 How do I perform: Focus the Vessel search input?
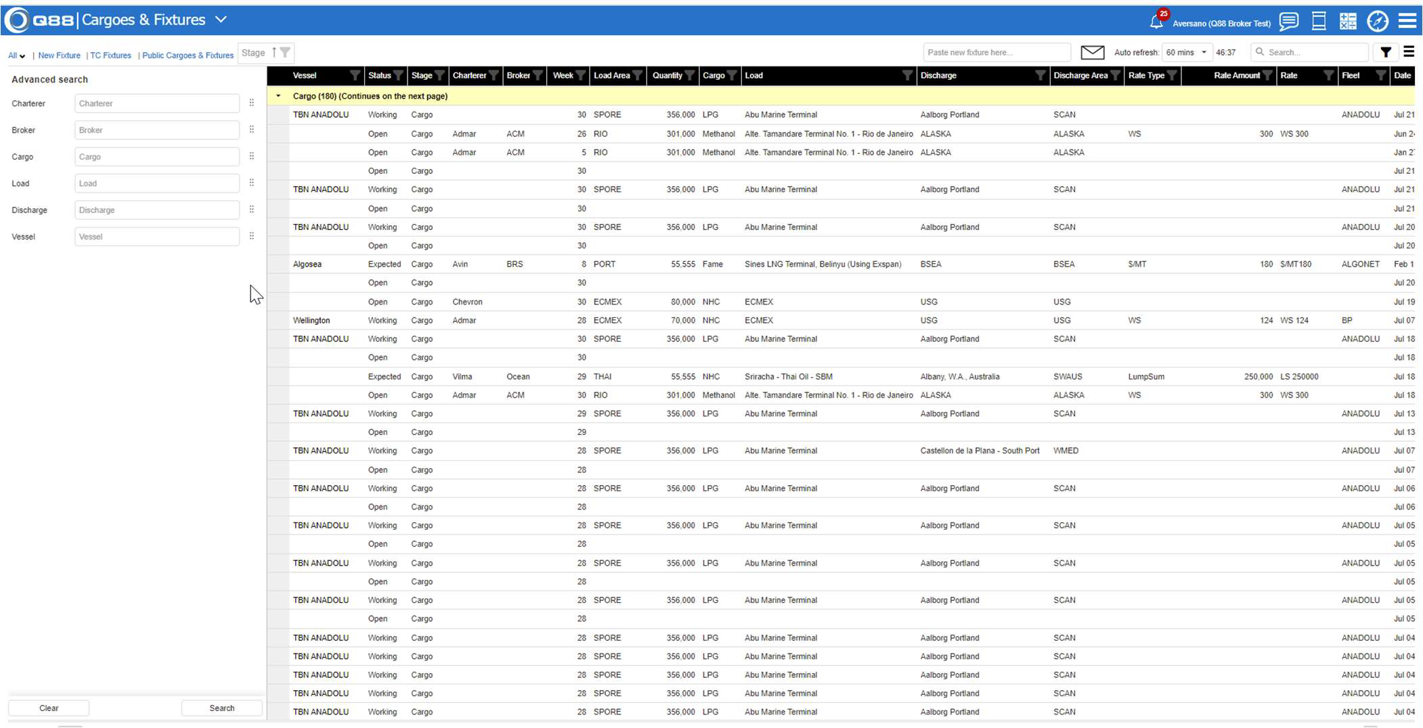pyautogui.click(x=156, y=237)
